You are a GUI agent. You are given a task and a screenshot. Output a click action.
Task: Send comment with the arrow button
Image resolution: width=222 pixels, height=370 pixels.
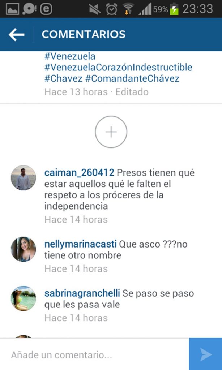(205, 354)
